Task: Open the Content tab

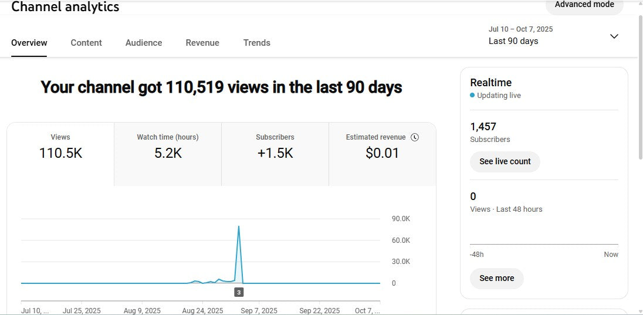Action: click(x=86, y=43)
